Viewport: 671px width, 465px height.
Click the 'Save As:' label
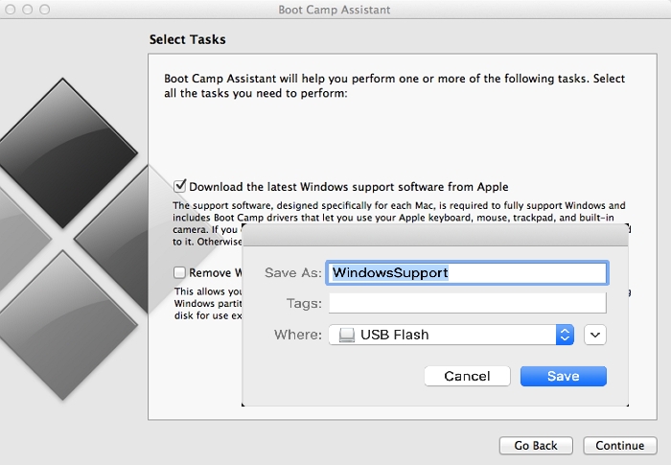pos(293,272)
